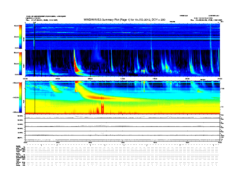Click the rotated RAD1 axis label
Image resolution: width=237 pixels, height=183 pixels.
(24, 65)
